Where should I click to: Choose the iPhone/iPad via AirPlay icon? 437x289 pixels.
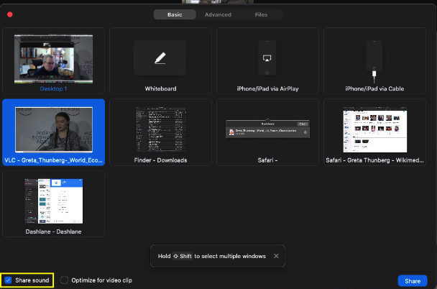[267, 58]
